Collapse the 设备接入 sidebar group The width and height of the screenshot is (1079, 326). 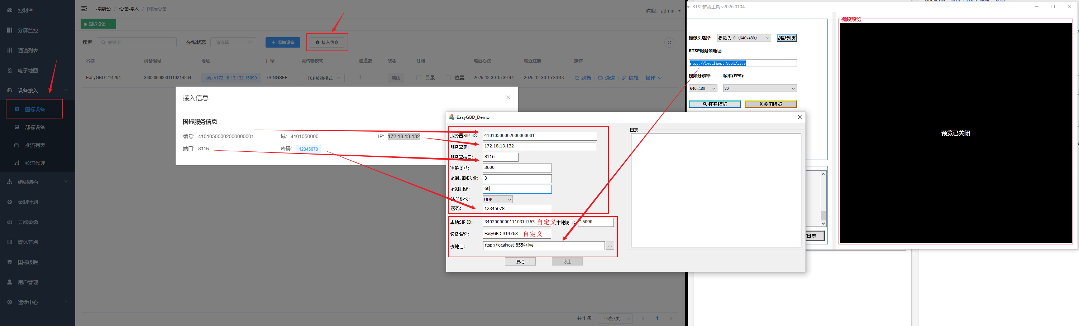tap(38, 91)
